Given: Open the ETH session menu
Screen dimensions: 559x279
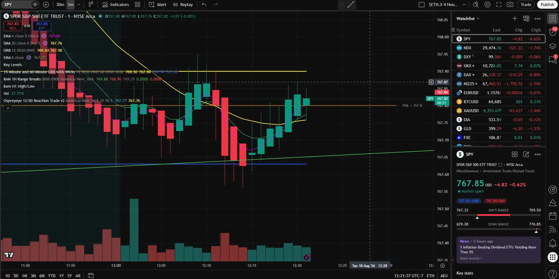Looking at the screenshot, I should tap(430, 276).
